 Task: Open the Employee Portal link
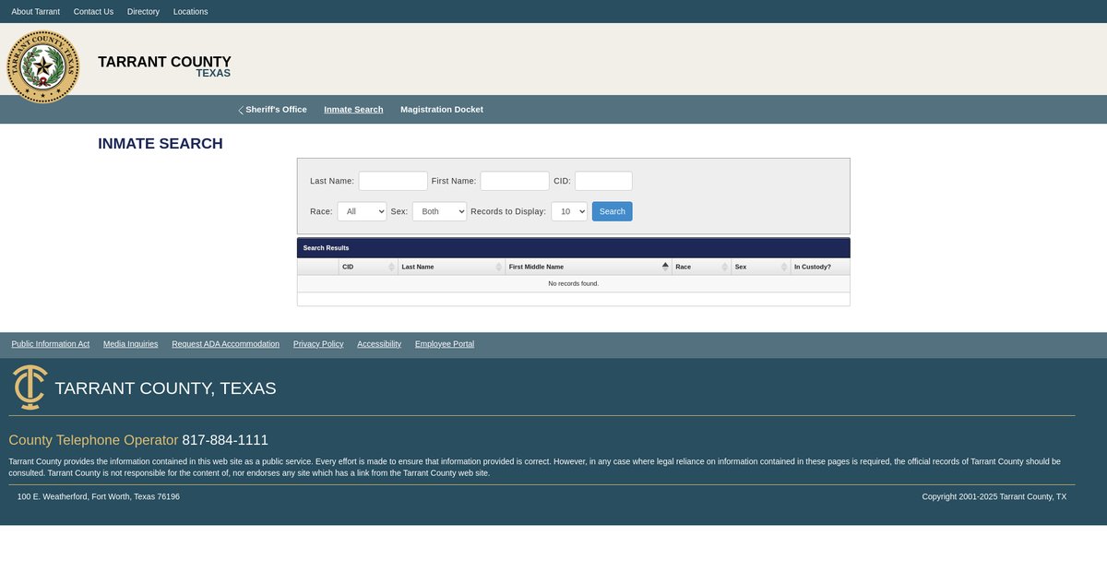[x=445, y=344]
